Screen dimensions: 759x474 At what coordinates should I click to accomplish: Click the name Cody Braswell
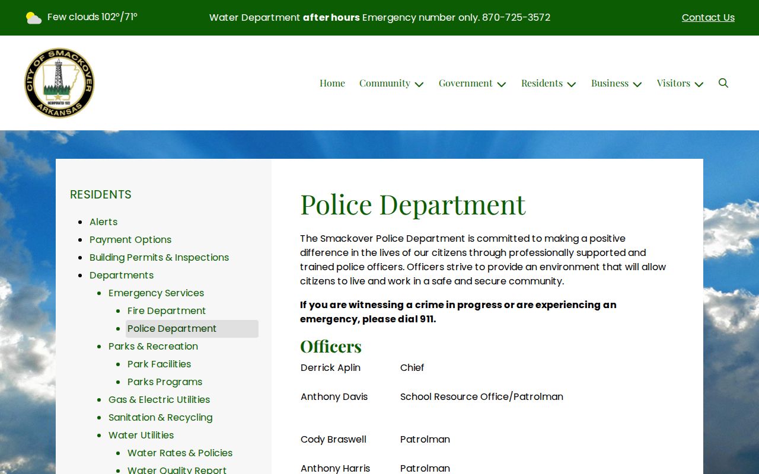333,439
